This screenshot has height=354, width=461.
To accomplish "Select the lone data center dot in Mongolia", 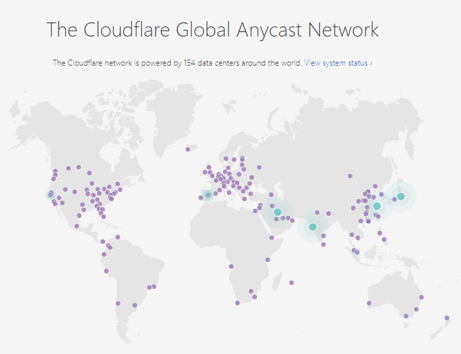I will point(350,176).
